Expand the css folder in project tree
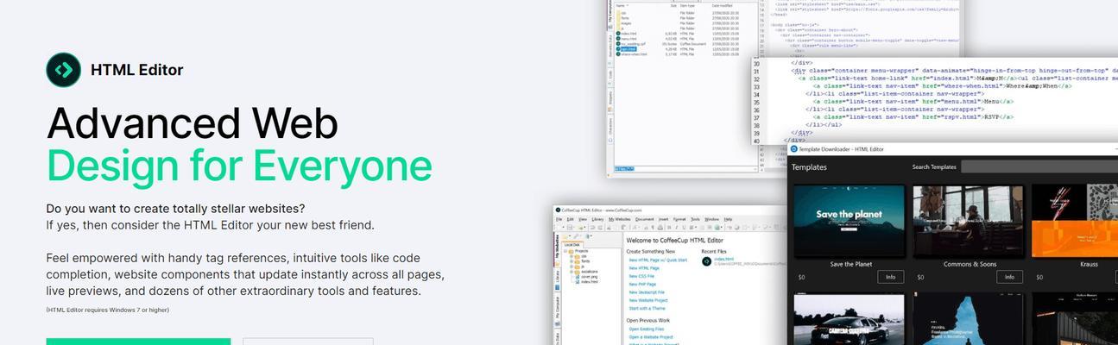 571,256
